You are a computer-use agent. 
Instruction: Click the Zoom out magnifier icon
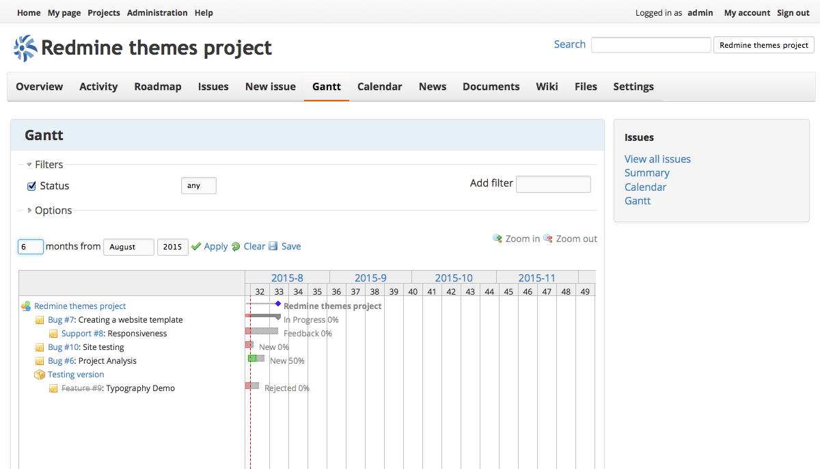point(548,239)
